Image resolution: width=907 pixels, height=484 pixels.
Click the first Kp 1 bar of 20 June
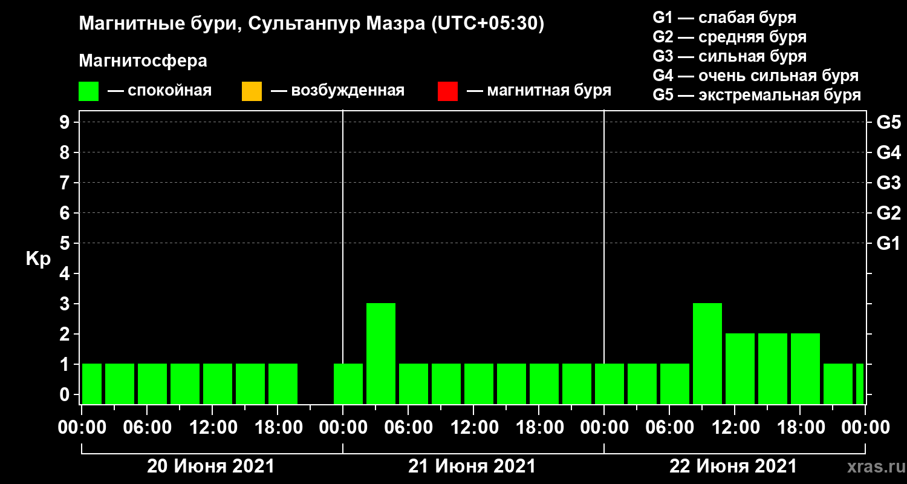(92, 384)
